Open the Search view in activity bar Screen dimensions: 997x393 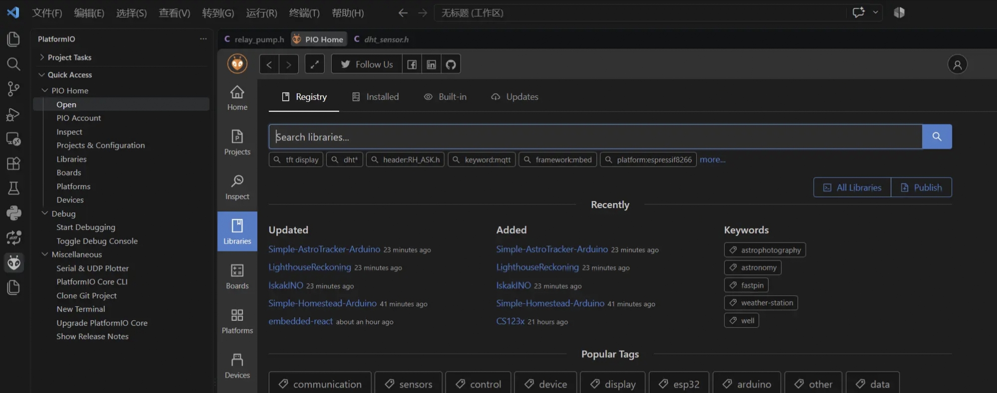click(x=13, y=64)
